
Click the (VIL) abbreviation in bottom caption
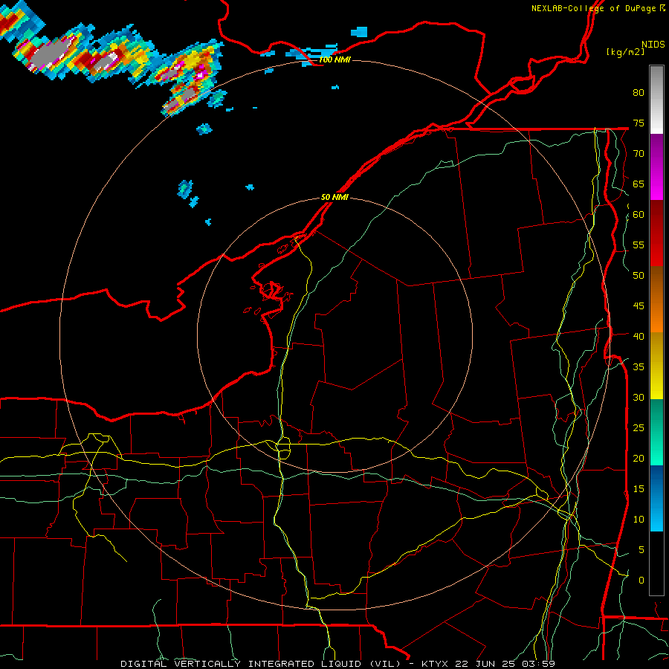pos(385,664)
